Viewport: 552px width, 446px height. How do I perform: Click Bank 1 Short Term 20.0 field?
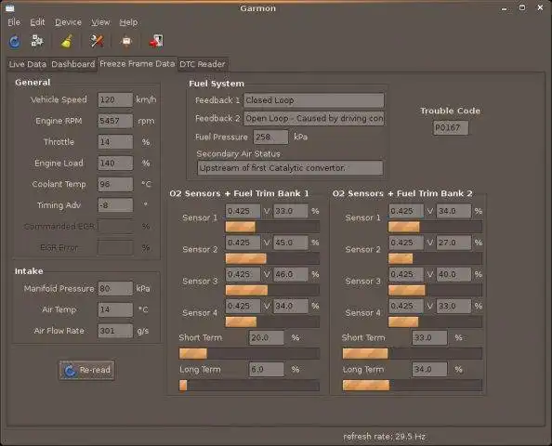(267, 337)
